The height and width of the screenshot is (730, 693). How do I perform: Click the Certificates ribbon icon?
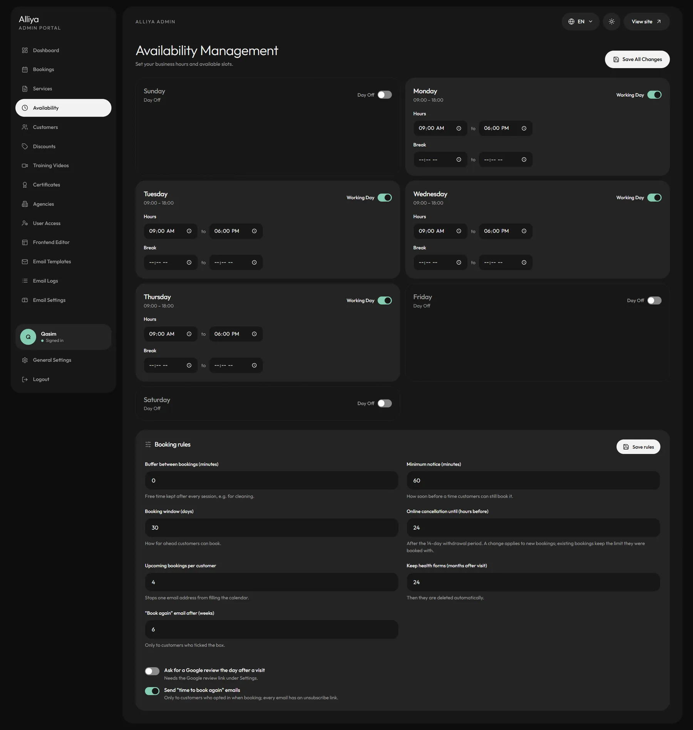pos(25,185)
